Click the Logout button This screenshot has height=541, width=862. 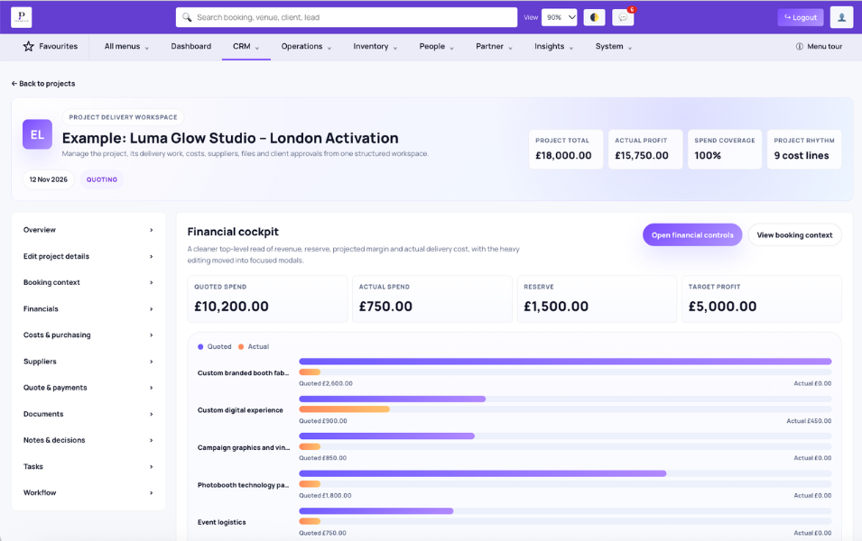coord(801,17)
